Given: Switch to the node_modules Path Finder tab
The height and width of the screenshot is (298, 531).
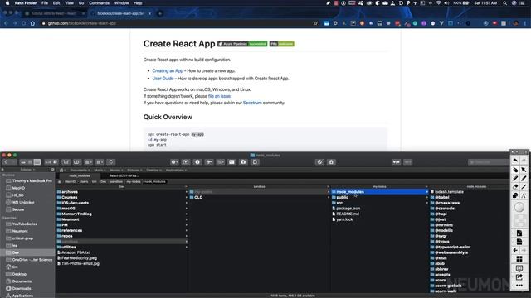Looking at the screenshot, I should click(80, 176).
